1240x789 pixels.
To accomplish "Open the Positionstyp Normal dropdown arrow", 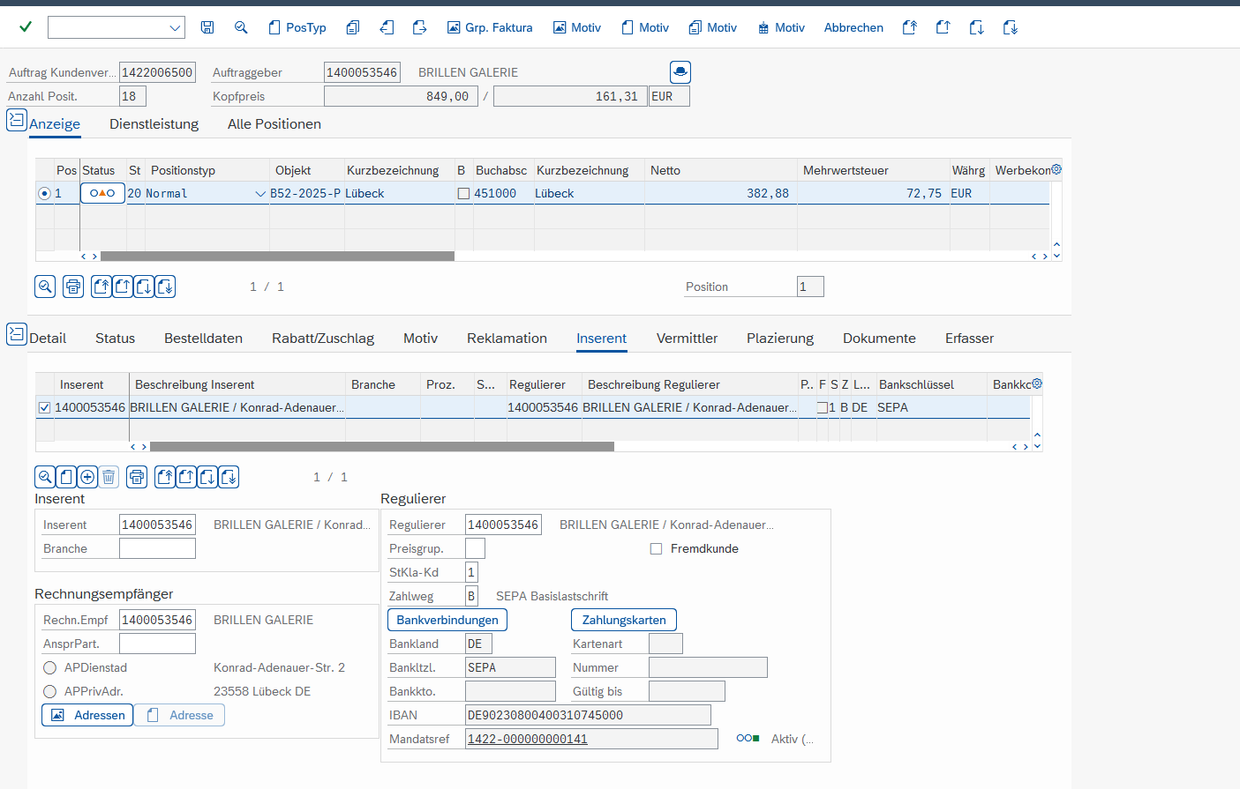I will 260,193.
